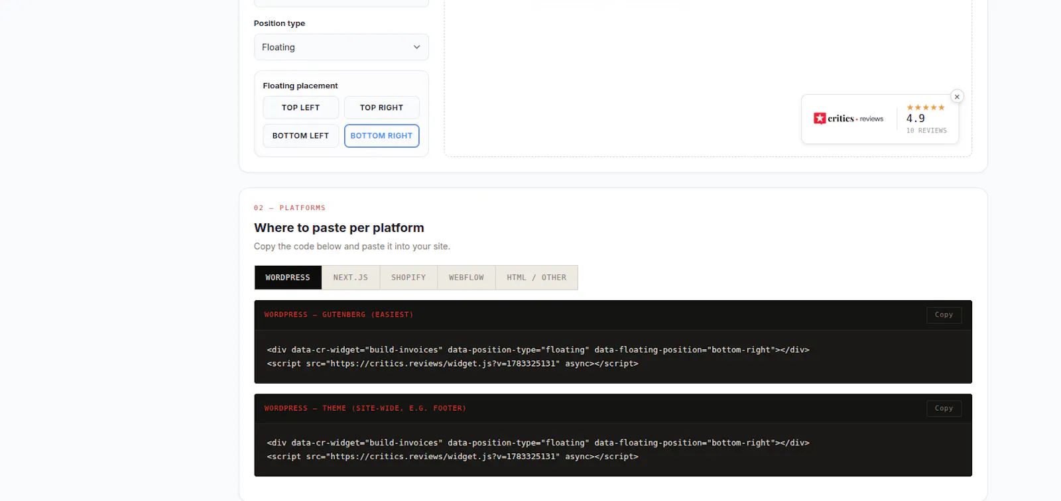Click the critics.reviews logo in widget
Image resolution: width=1061 pixels, height=501 pixels.
[849, 119]
